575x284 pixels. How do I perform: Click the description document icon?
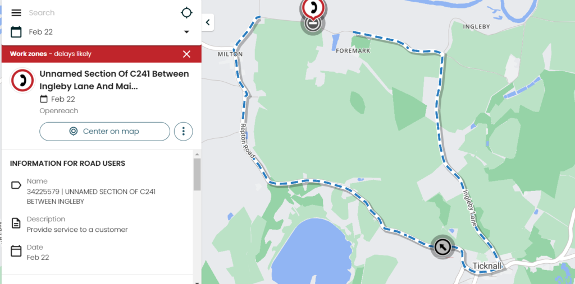[16, 224]
